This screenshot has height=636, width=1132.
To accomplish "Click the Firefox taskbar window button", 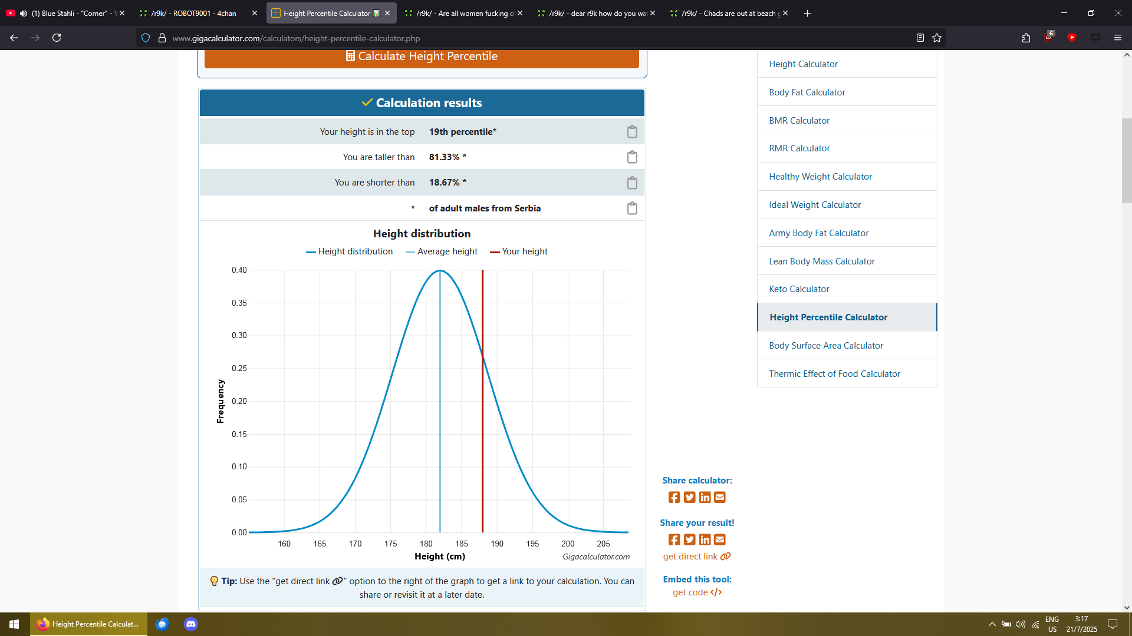I will tap(88, 624).
